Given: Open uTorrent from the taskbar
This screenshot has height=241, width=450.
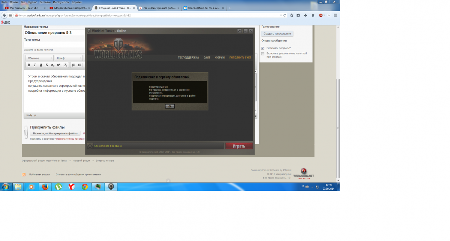Looking at the screenshot, I should (58, 186).
